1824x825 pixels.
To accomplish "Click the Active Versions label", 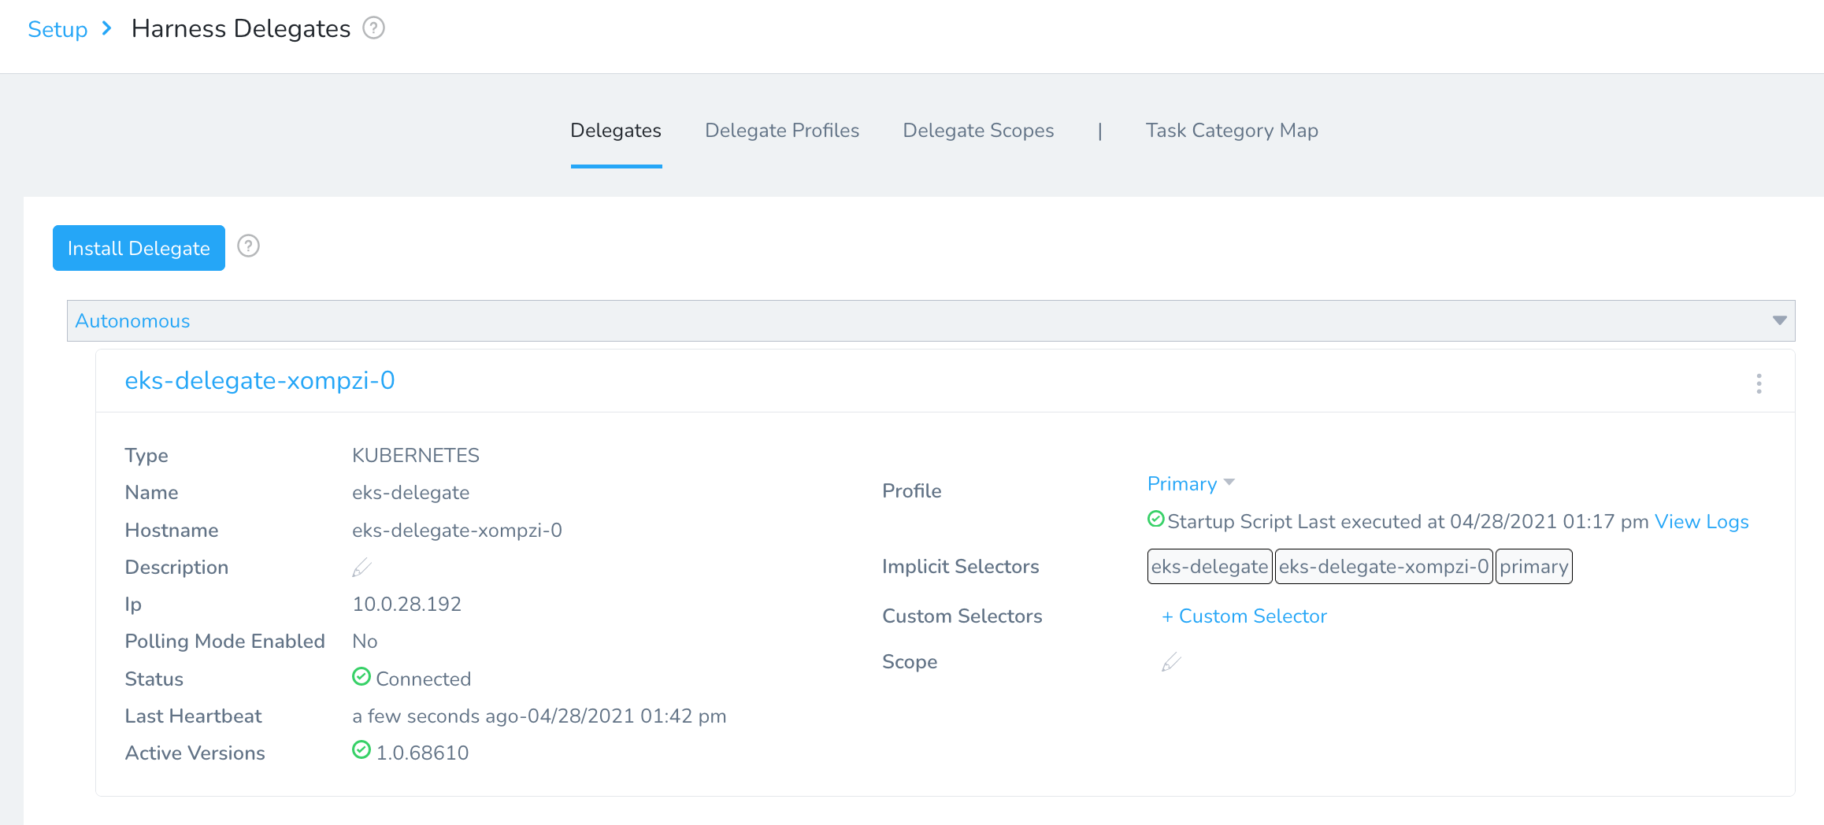I will pos(195,753).
